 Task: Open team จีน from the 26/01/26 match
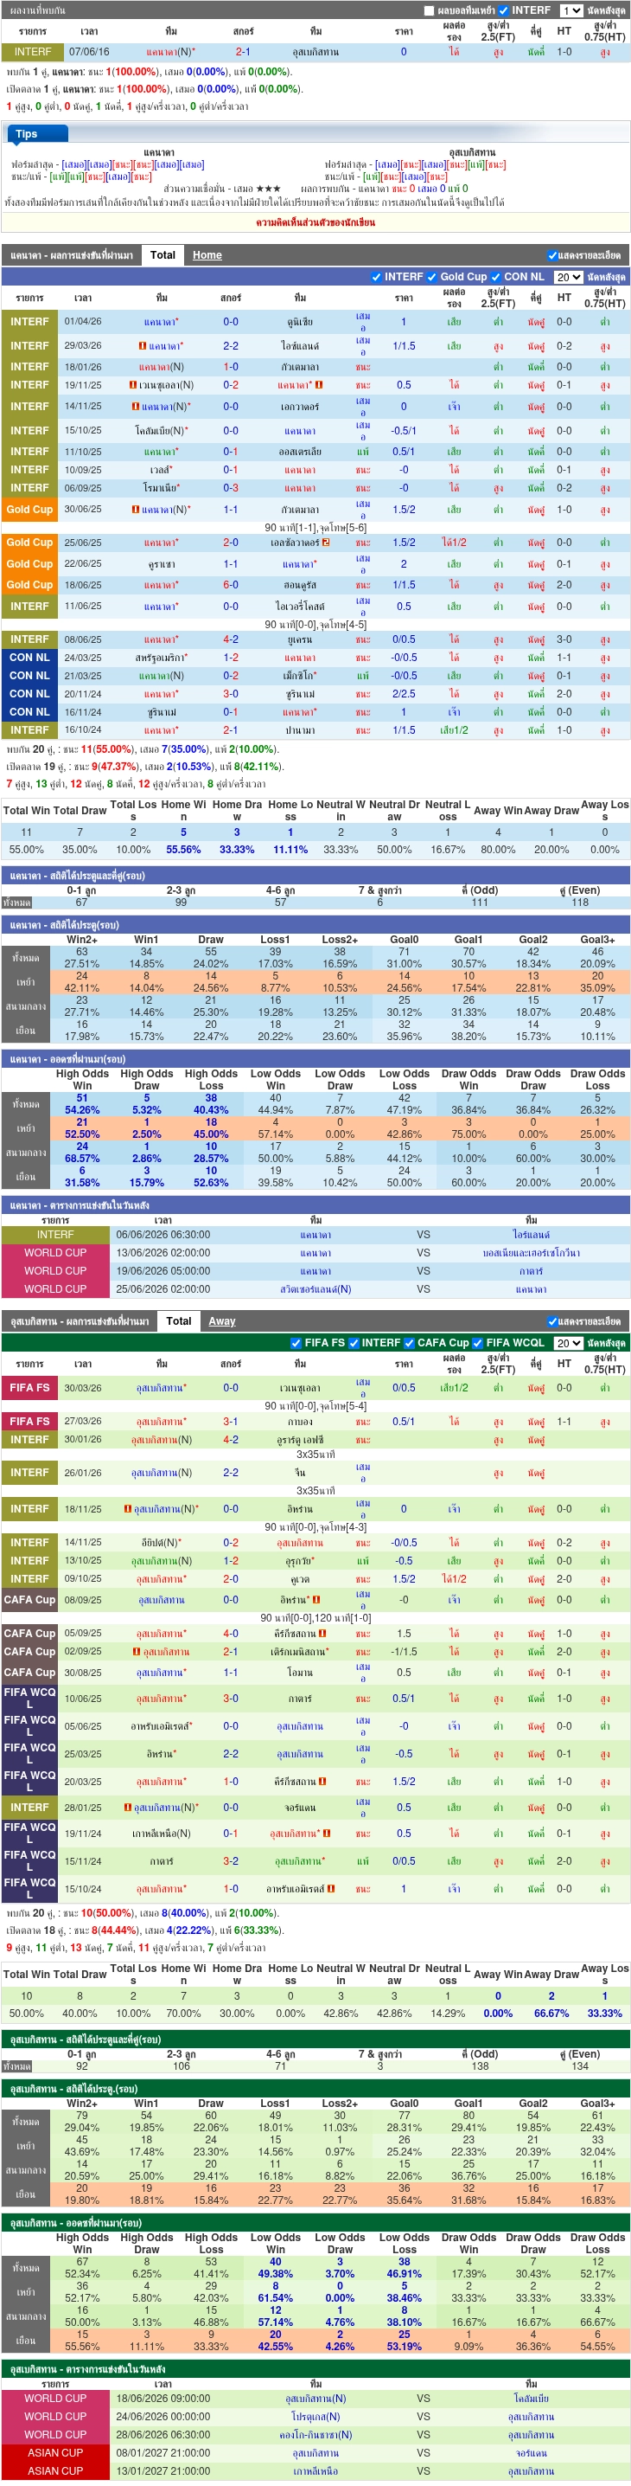(300, 1473)
